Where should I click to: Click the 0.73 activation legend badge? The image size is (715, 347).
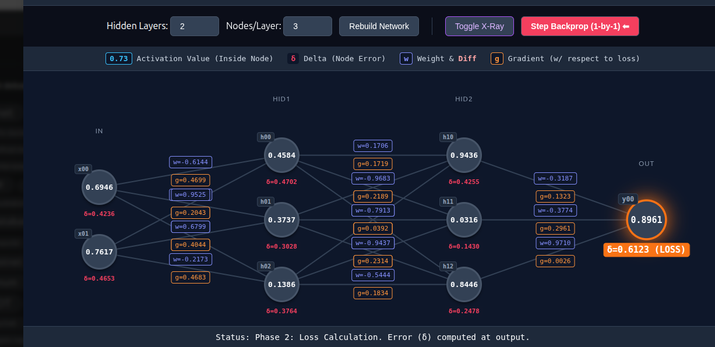(119, 59)
